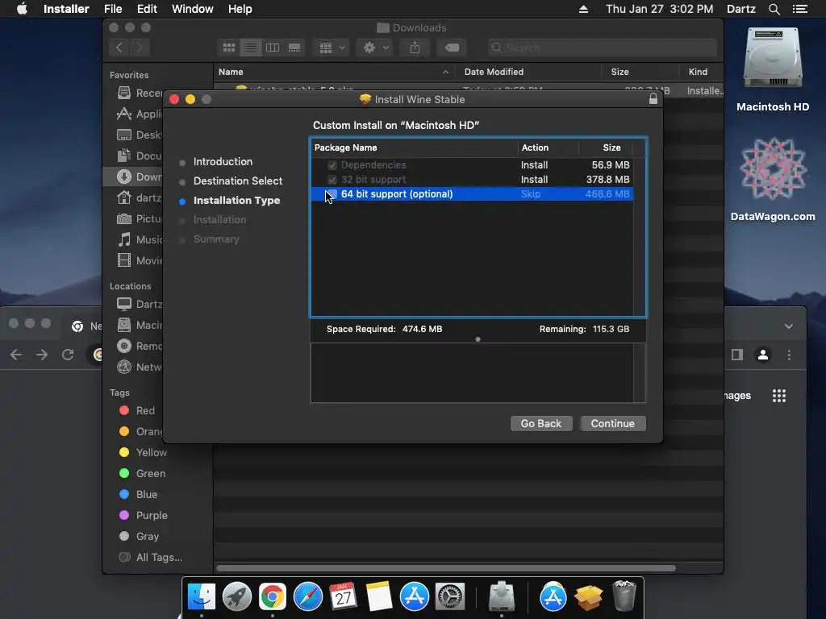Screen dimensions: 826x619
Task: Tick the 64 bit support (optional) checkbox
Action: click(332, 194)
